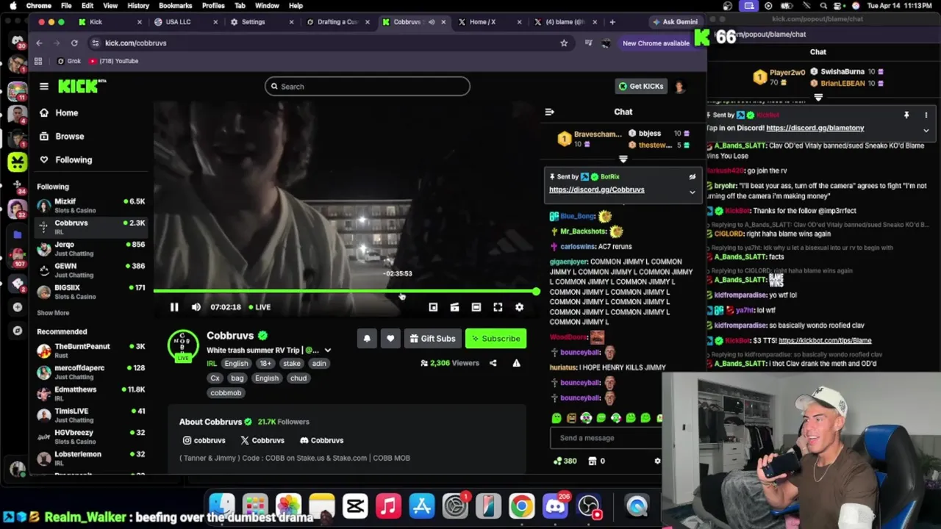Select the stake tag
The width and height of the screenshot is (941, 529).
point(292,364)
